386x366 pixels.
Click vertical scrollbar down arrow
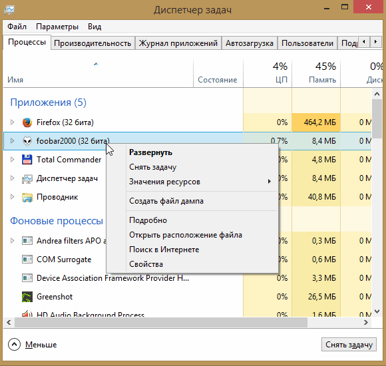click(377, 311)
